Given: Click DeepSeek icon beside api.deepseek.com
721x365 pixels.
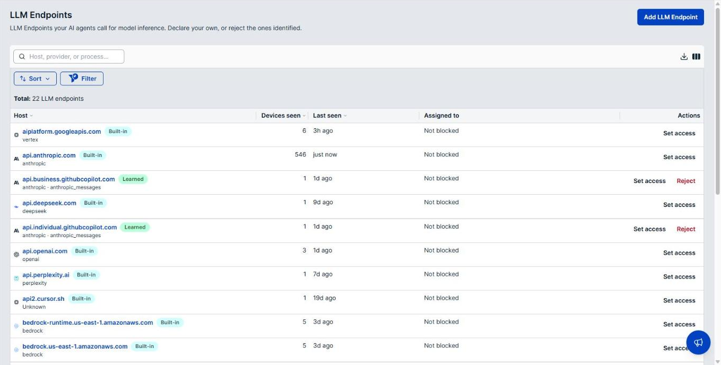Looking at the screenshot, I should click(16, 206).
